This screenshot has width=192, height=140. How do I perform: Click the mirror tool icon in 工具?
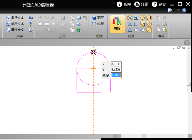point(53,18)
